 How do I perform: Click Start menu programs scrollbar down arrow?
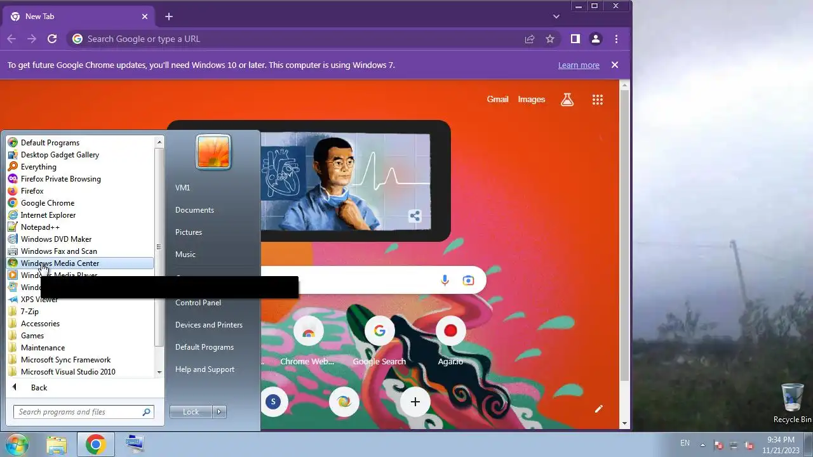pyautogui.click(x=159, y=372)
